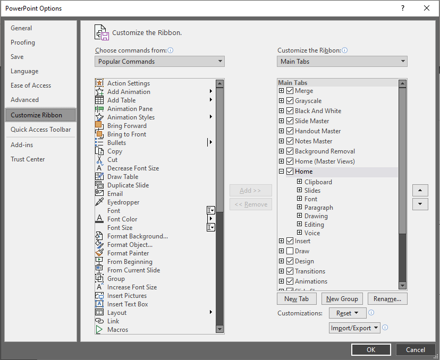Screen dimensions: 440x360
Task: Uncheck the Merge tab checkbox
Action: [x=290, y=91]
